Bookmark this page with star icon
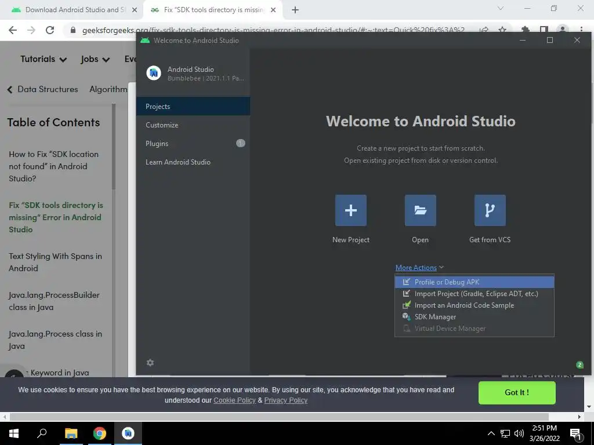Viewport: 594px width, 445px height. 502,30
